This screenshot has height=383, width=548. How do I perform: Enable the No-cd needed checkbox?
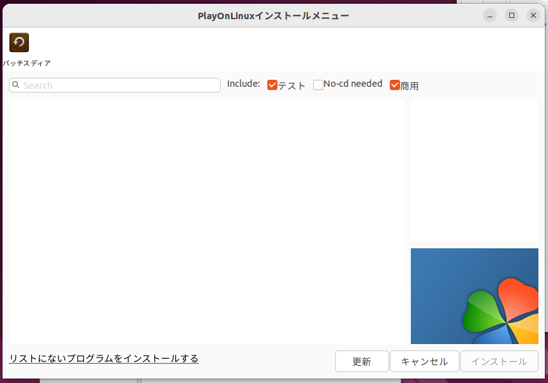(x=318, y=85)
